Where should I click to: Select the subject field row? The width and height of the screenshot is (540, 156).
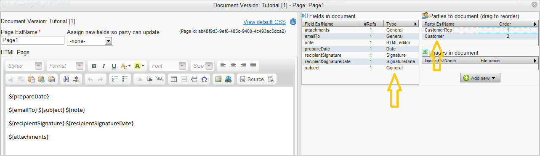[361, 68]
